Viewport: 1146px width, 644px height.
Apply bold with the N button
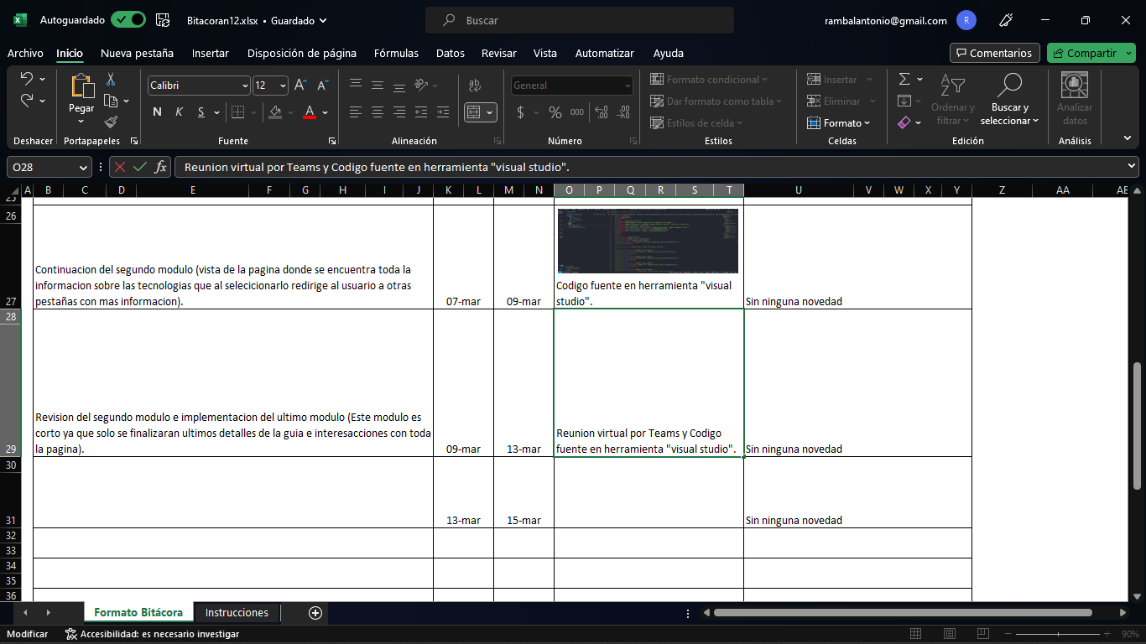coord(157,112)
